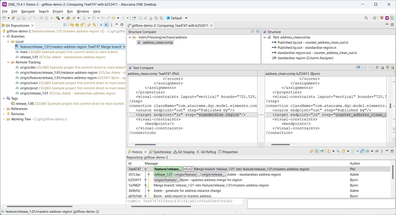Click the New file icon in main toolbar
Screen dimensions: 396x215
[4, 18]
